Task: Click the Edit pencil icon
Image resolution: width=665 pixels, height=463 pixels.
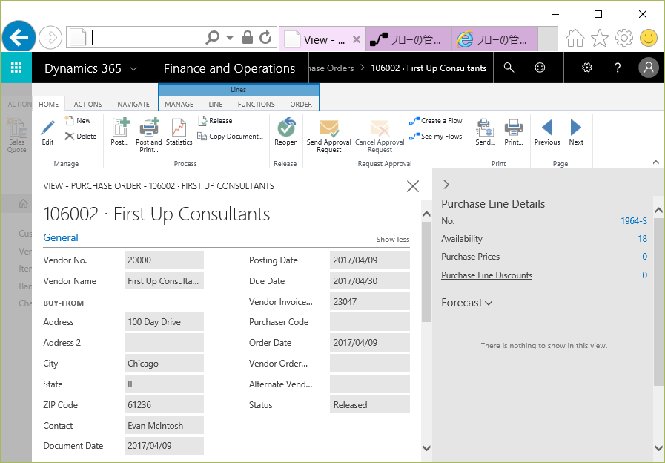Action: pyautogui.click(x=48, y=127)
